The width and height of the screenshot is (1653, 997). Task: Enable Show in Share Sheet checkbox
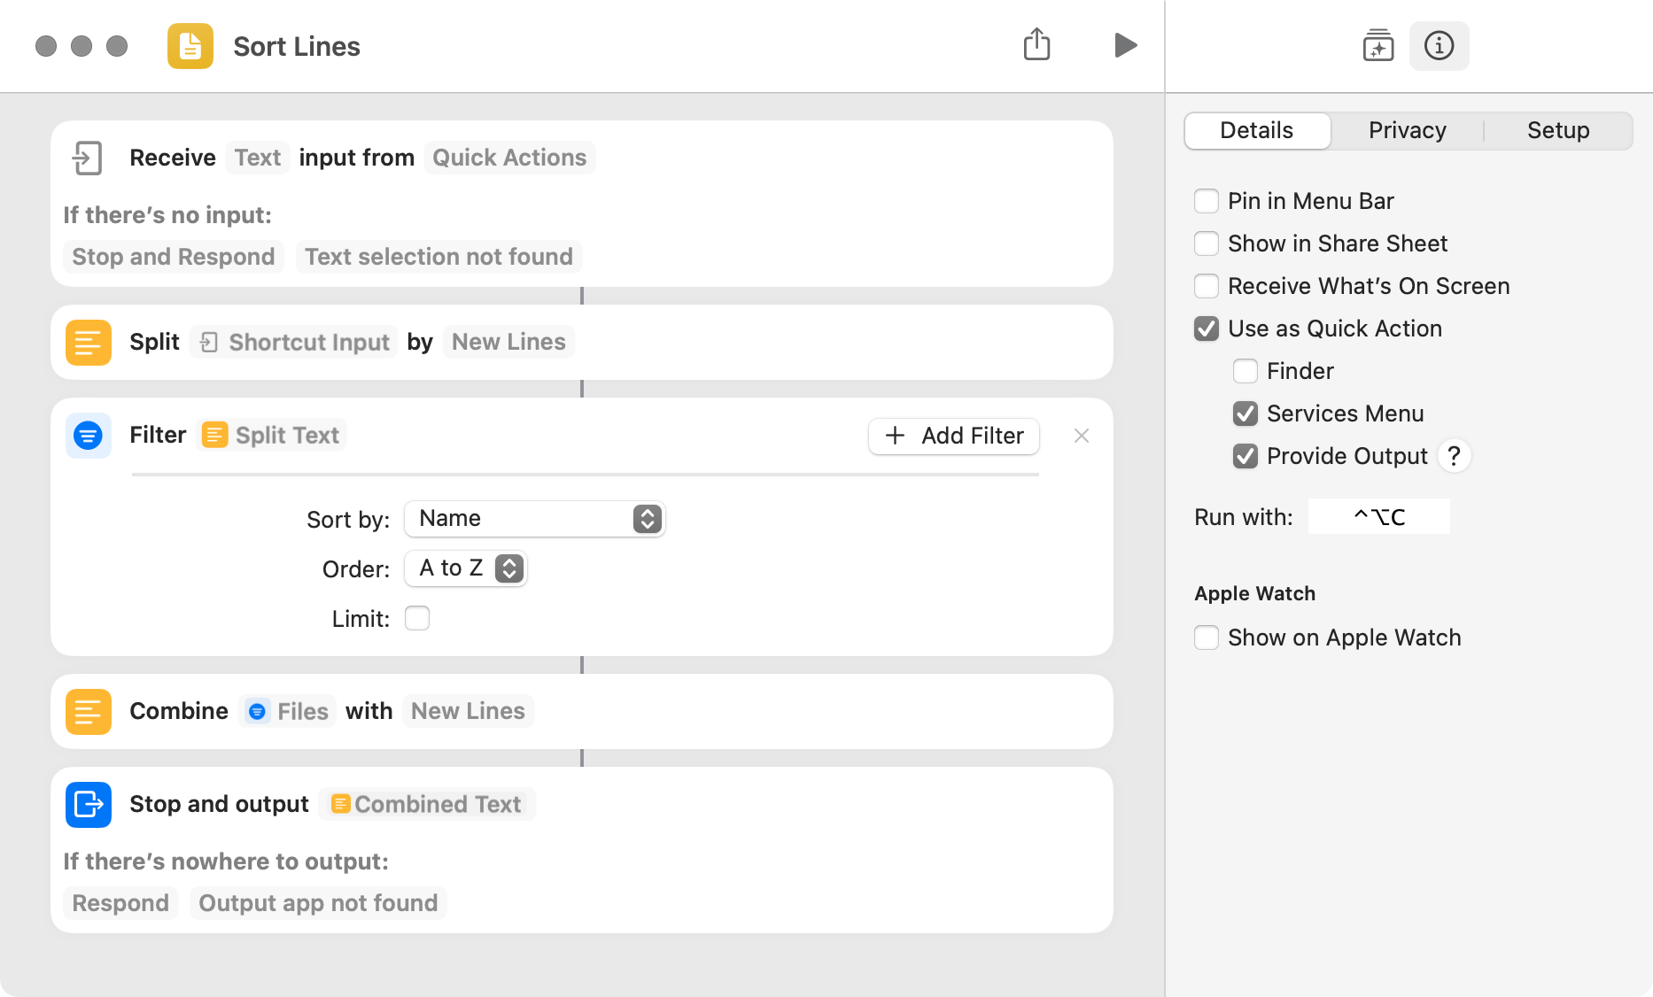(1207, 243)
